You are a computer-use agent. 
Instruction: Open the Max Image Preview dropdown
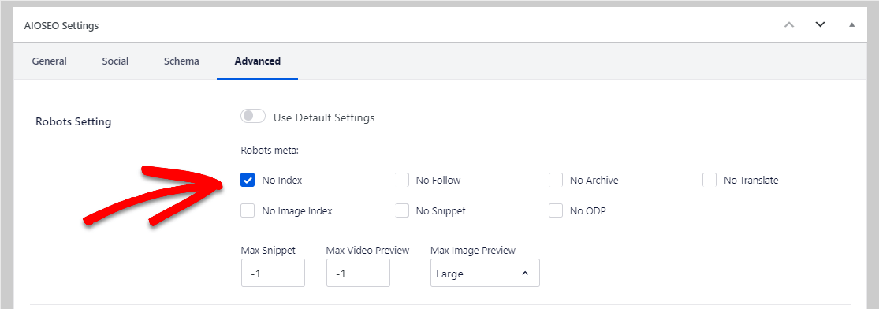[x=485, y=273]
